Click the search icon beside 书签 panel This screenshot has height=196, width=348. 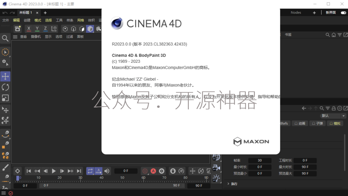tap(328, 35)
